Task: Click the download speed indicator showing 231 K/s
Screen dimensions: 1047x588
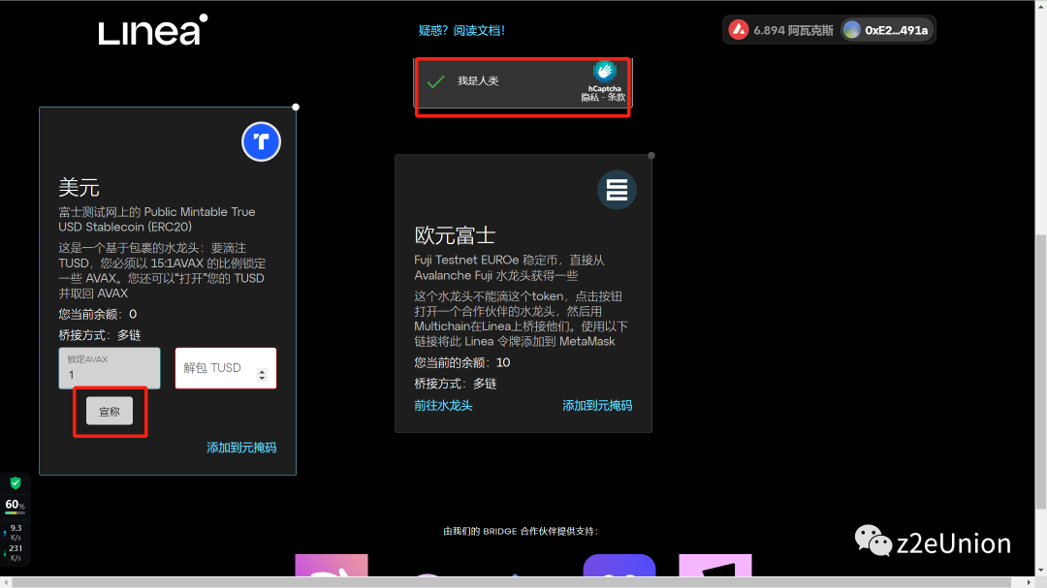Action: pyautogui.click(x=14, y=553)
